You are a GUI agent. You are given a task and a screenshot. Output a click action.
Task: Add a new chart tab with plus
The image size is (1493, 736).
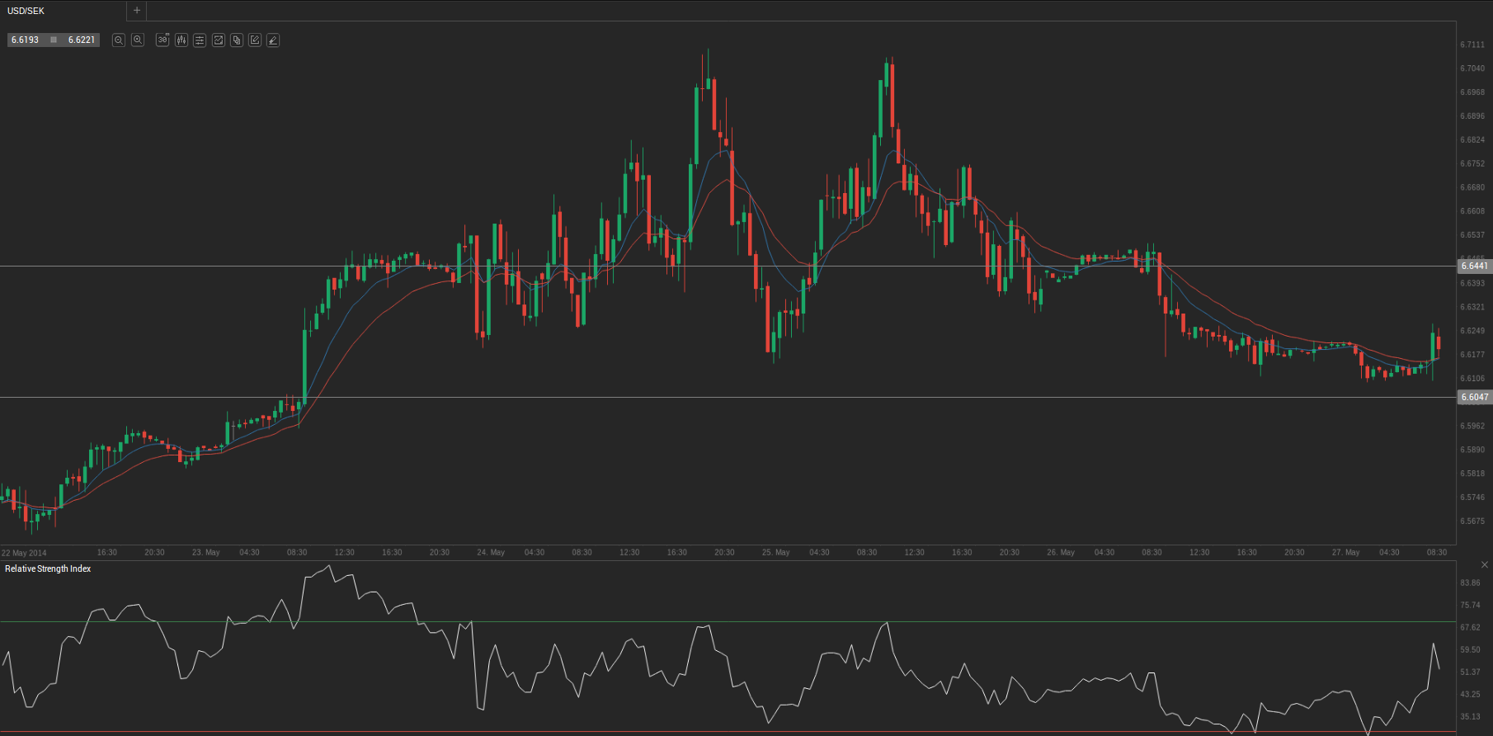(x=137, y=11)
